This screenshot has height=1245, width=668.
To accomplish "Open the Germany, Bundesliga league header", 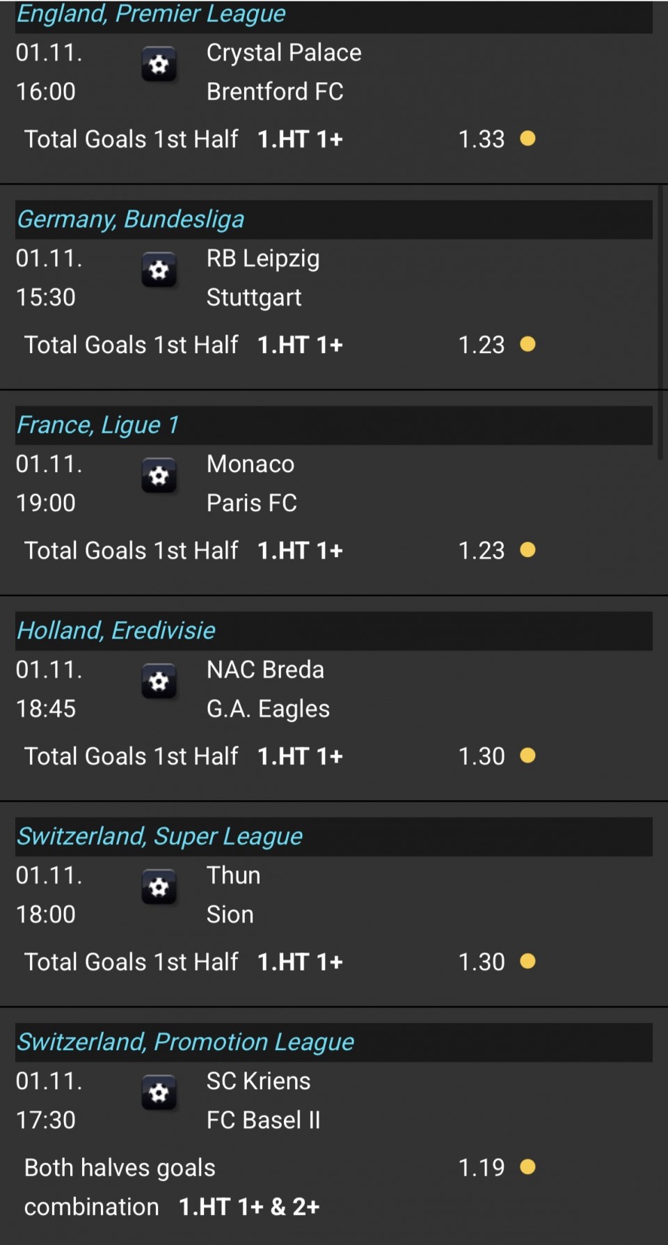I will 131,219.
